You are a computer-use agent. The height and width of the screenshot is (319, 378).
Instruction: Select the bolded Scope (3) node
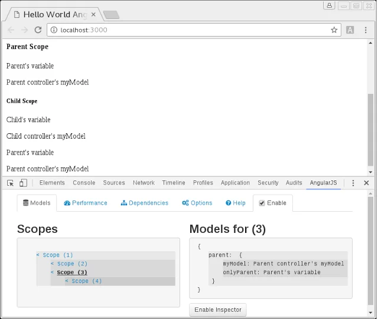[x=72, y=272]
